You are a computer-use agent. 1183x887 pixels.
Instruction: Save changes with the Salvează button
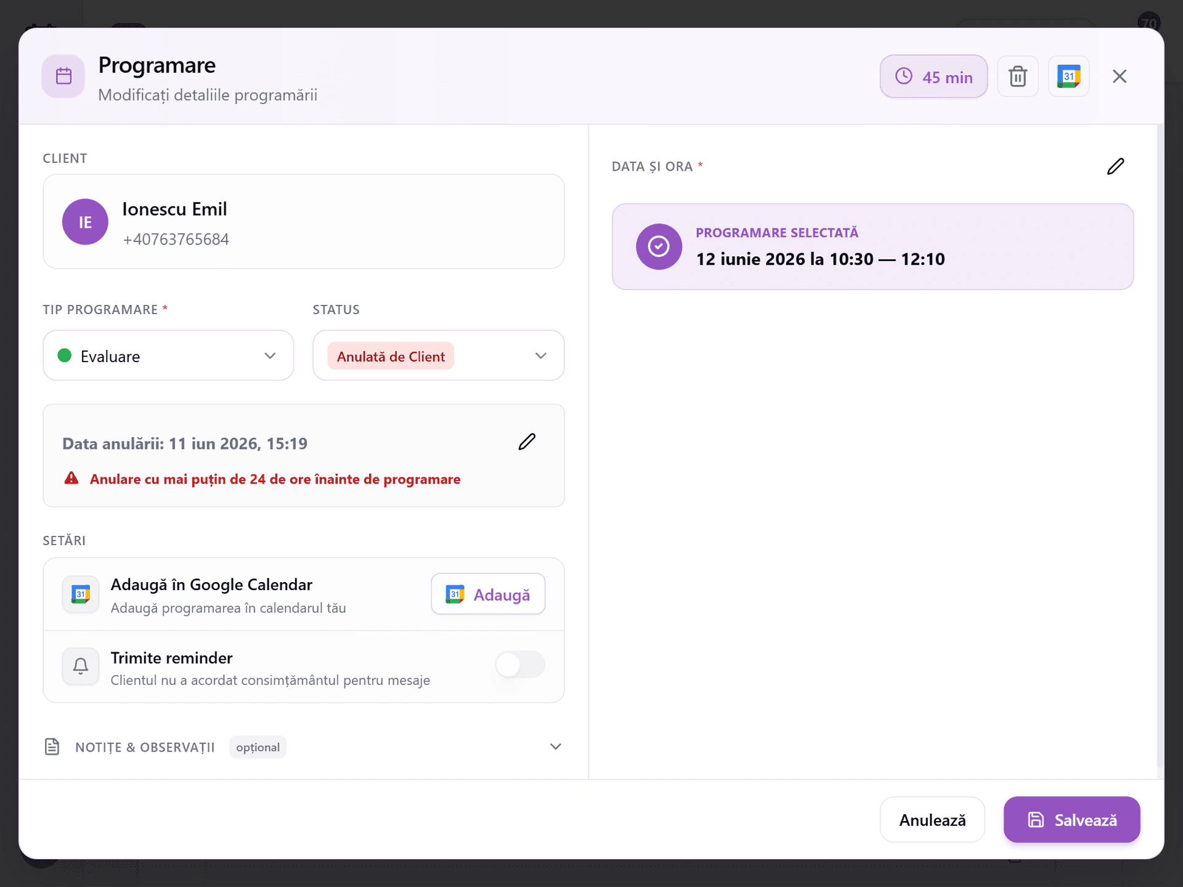click(x=1071, y=820)
